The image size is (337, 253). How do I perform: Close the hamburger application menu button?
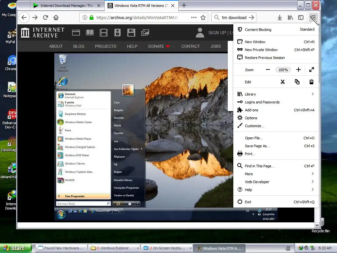(x=313, y=17)
